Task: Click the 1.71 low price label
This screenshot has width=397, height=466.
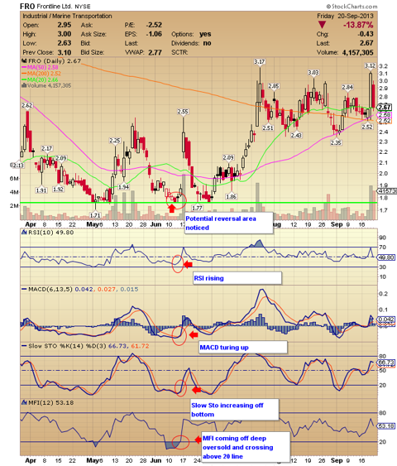Action: pyautogui.click(x=95, y=215)
